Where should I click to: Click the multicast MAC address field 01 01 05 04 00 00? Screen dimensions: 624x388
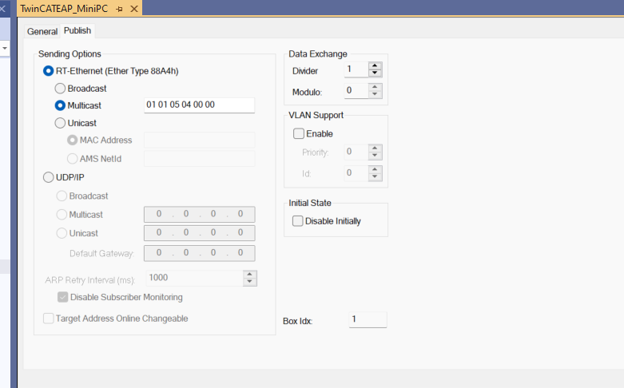pos(199,105)
